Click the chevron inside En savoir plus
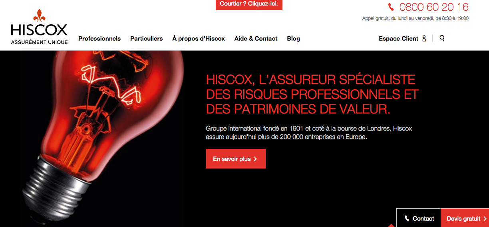The height and width of the screenshot is (227, 489). pos(255,159)
